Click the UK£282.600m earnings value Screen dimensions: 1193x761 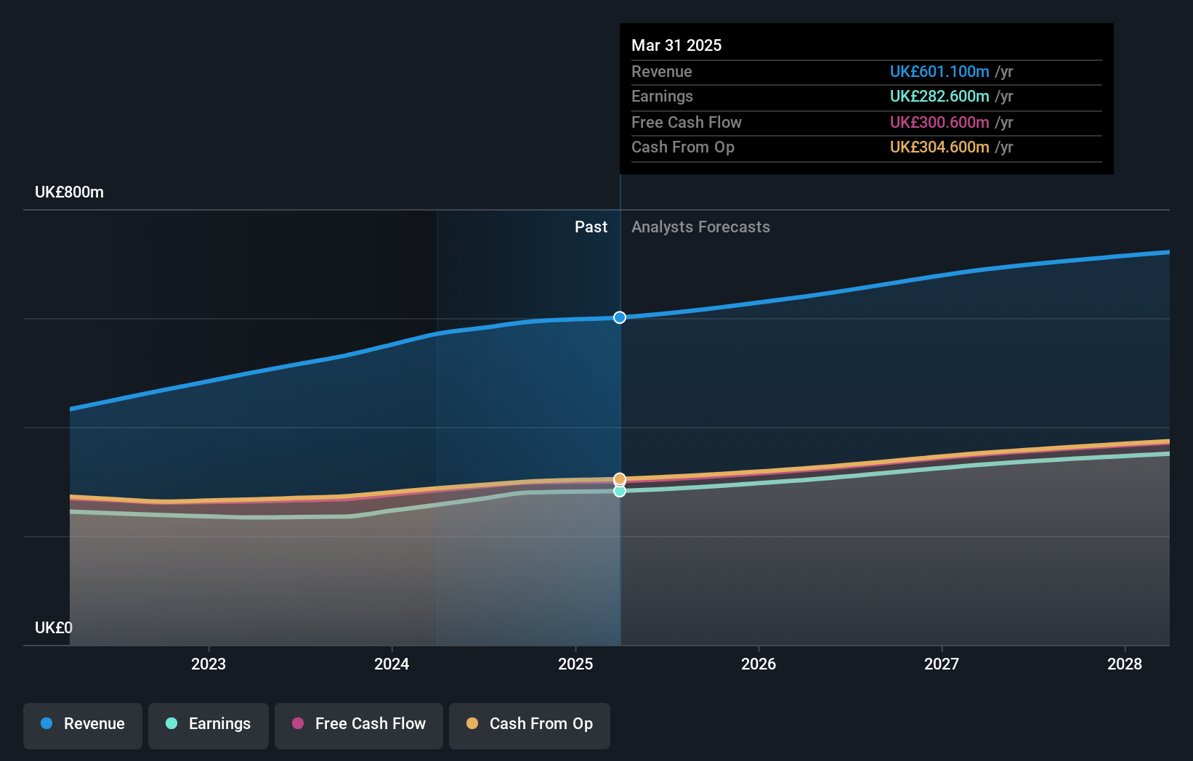click(x=939, y=97)
